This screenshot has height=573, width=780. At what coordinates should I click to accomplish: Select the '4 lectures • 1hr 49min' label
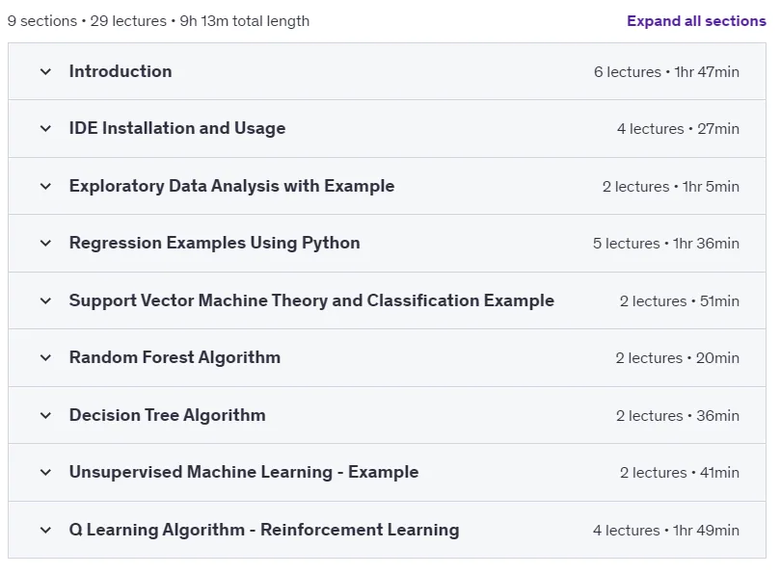coord(665,531)
